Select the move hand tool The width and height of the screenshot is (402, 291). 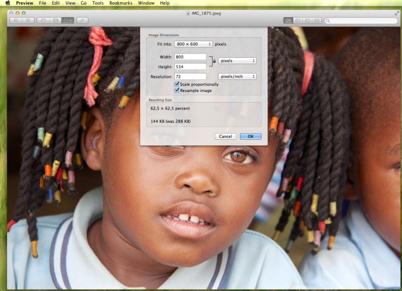coord(43,21)
